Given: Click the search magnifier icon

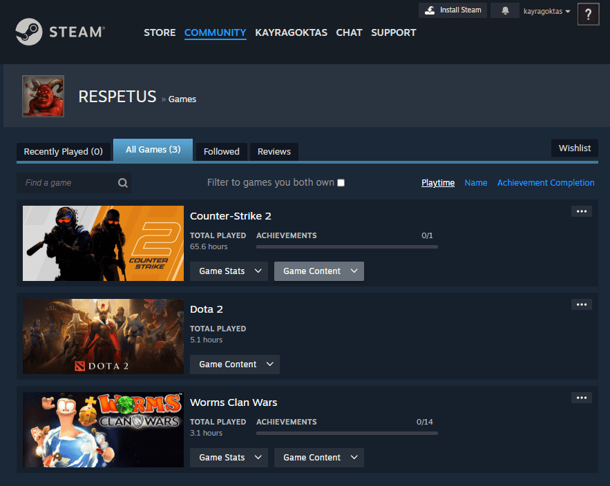Looking at the screenshot, I should [x=122, y=183].
